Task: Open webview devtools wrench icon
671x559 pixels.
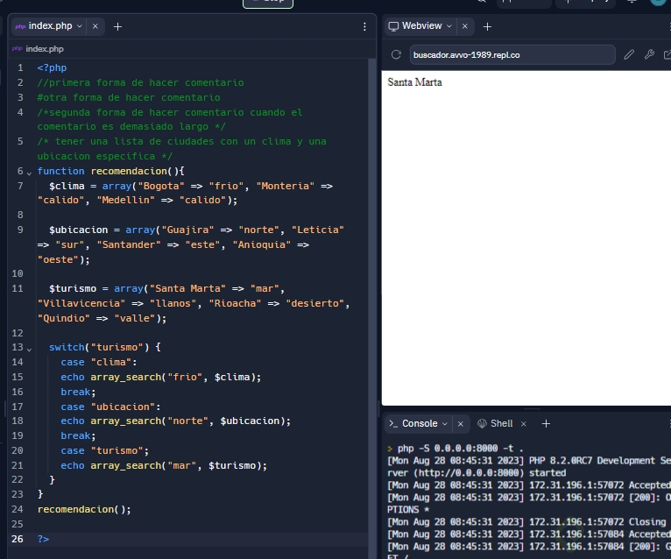Action: [x=649, y=54]
